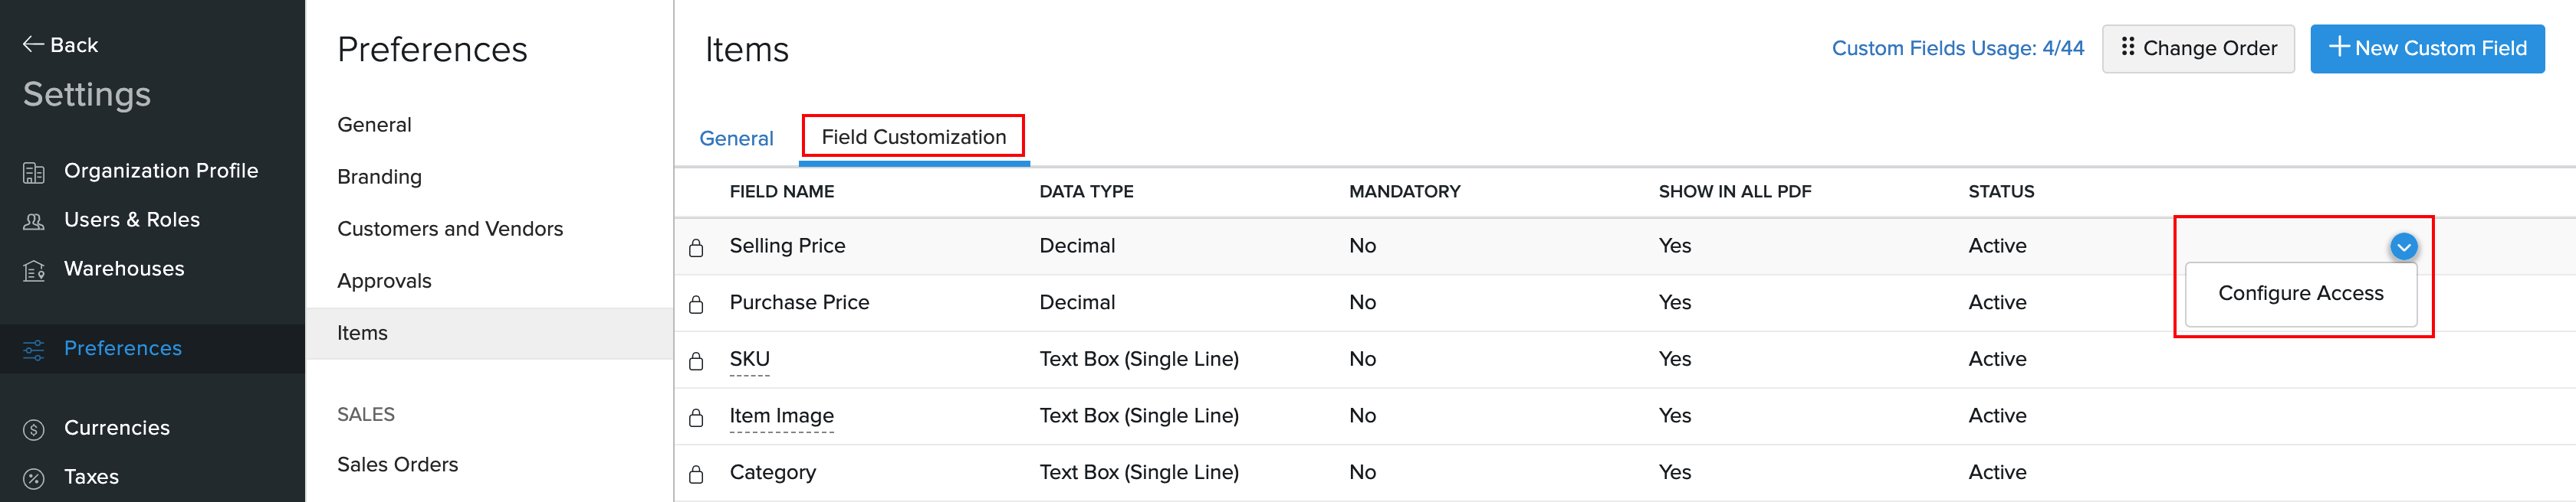
Task: Switch to the General tab
Action: click(736, 139)
